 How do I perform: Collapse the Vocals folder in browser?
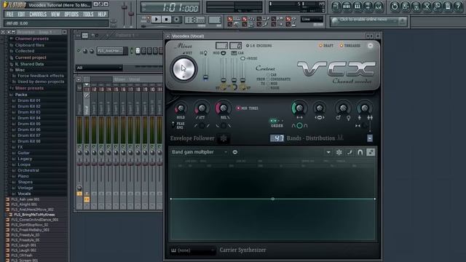(24, 194)
